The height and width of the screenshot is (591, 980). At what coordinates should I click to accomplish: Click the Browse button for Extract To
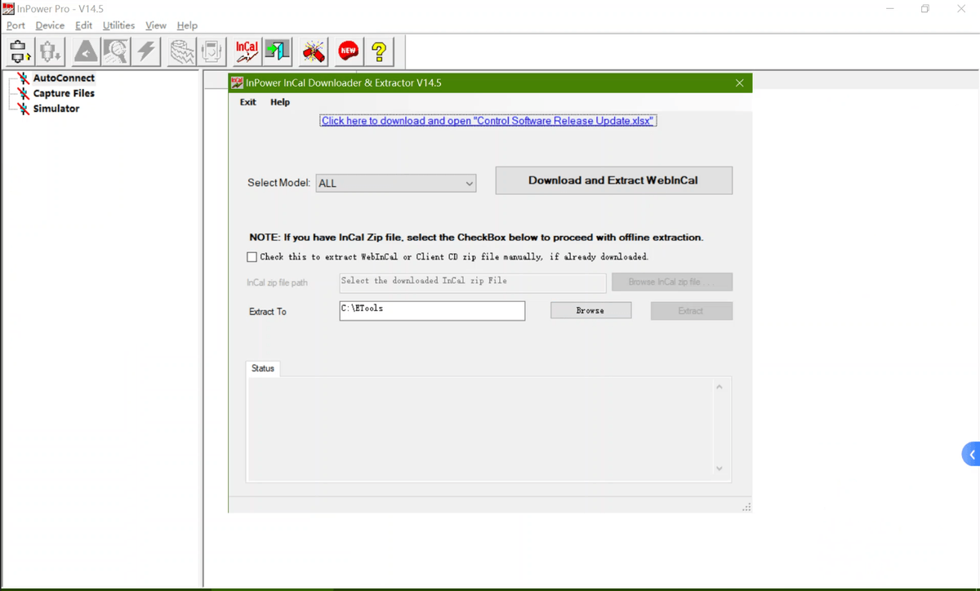click(590, 311)
